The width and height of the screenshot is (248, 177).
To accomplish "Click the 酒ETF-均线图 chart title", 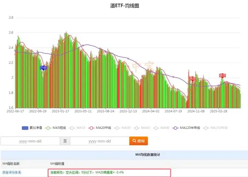I will 125,6.
